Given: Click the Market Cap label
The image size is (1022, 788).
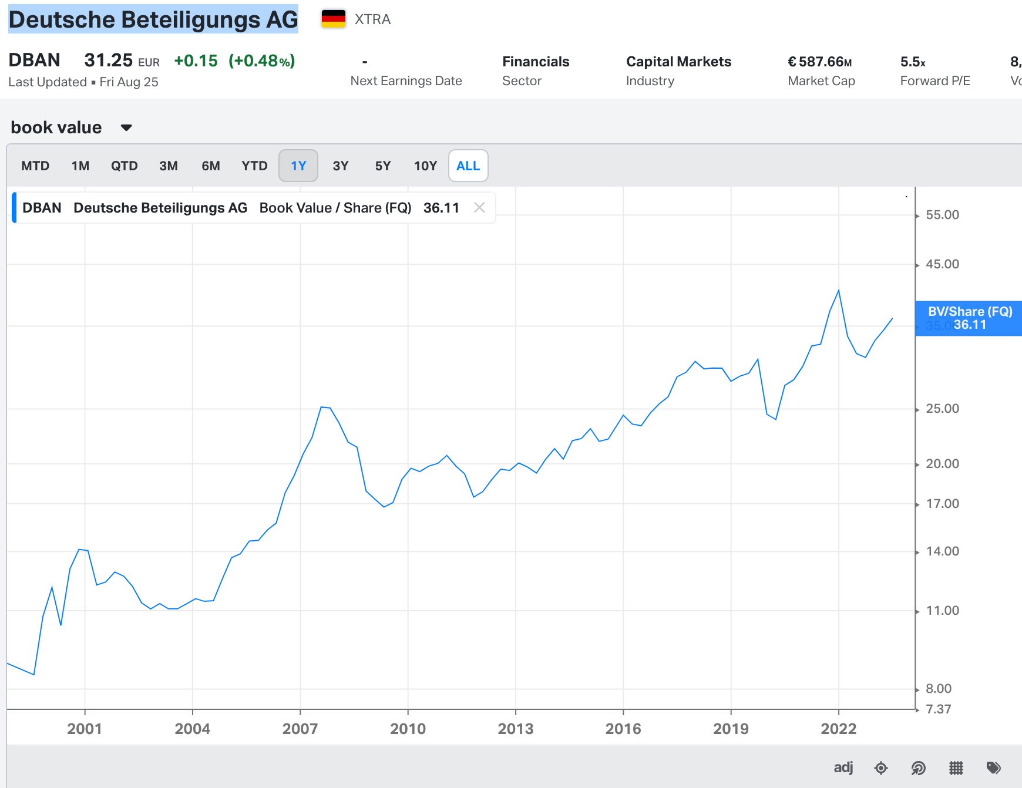Looking at the screenshot, I should [x=821, y=81].
